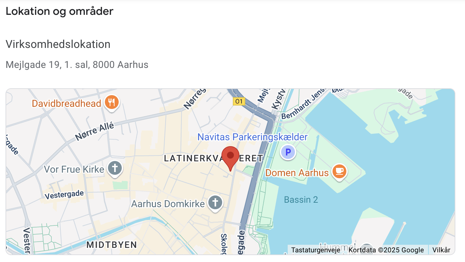
Task: Open the Tastaturgenveje keyboard shortcuts link
Action: click(x=316, y=250)
